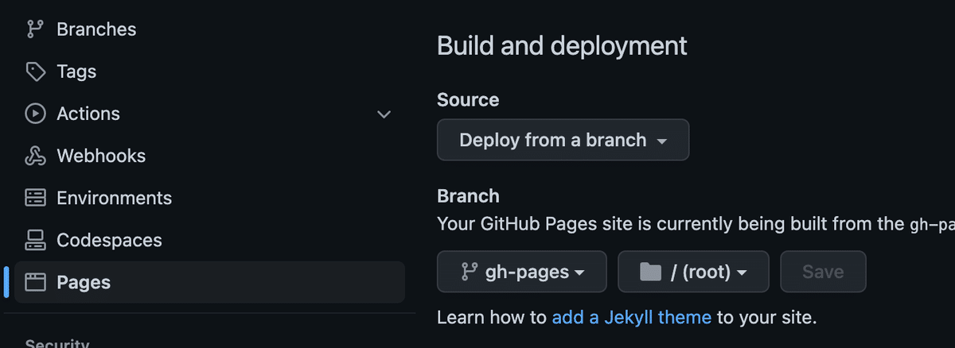
Task: Click the Source label text
Action: [468, 100]
